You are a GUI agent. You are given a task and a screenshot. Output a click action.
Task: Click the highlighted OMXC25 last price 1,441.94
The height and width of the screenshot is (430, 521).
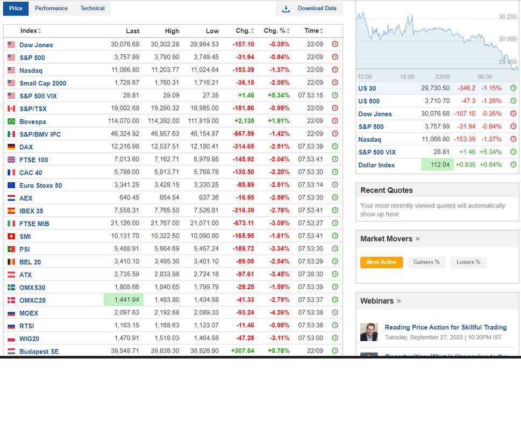(x=124, y=299)
